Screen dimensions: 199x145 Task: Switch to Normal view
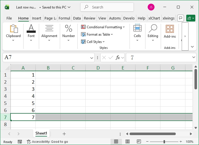point(116,141)
